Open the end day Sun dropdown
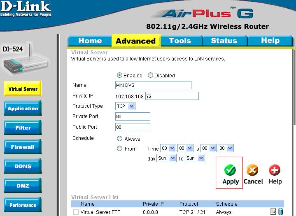 point(195,158)
